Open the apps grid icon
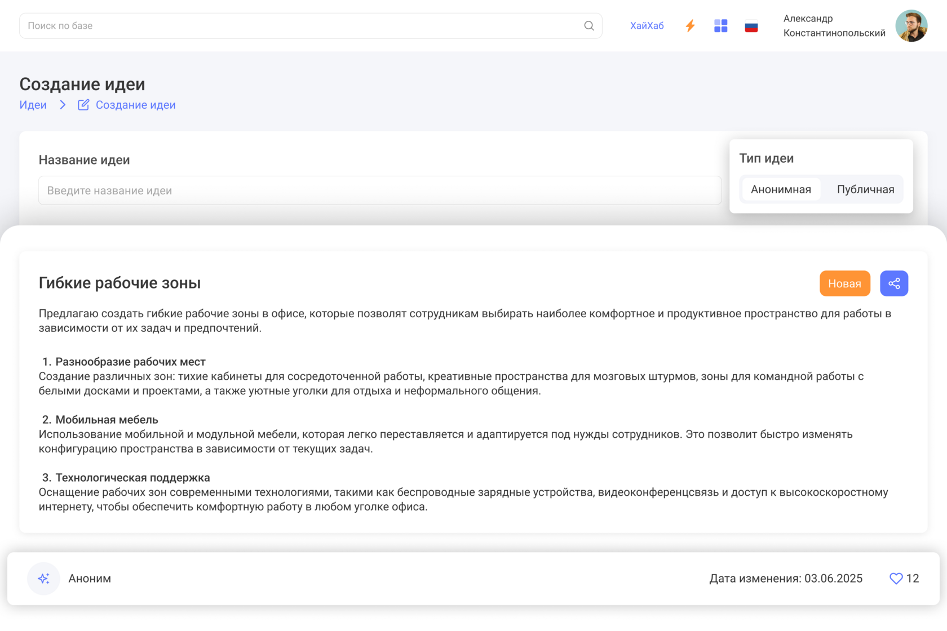 720,26
